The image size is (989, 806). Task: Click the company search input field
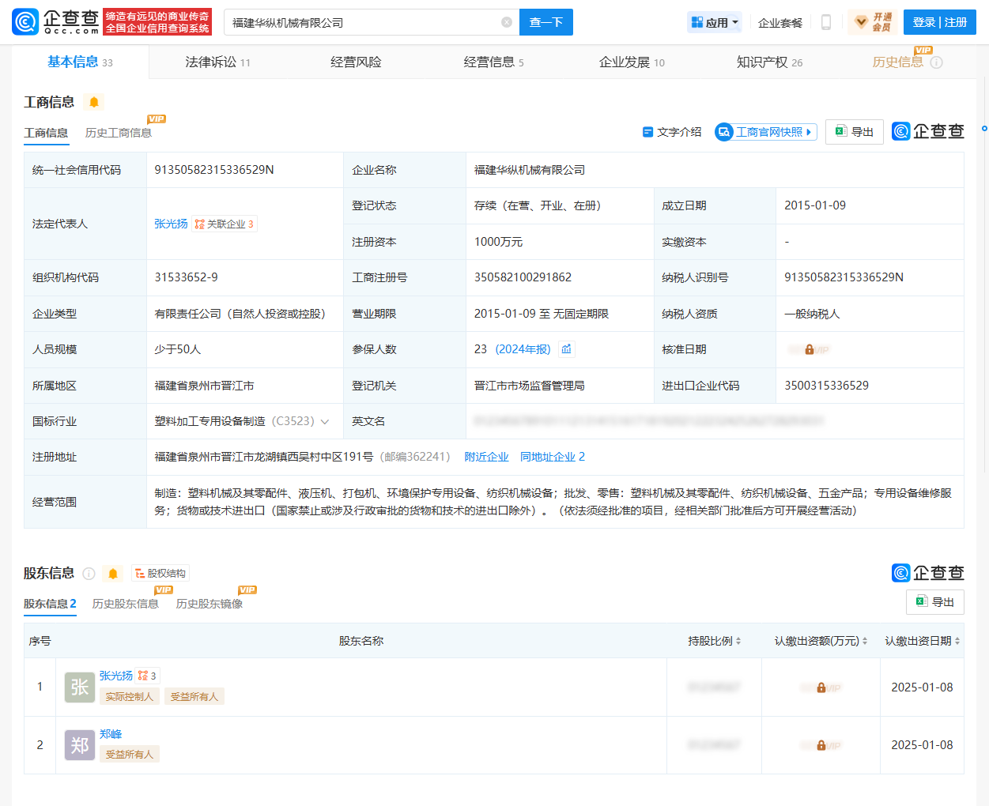pos(364,22)
